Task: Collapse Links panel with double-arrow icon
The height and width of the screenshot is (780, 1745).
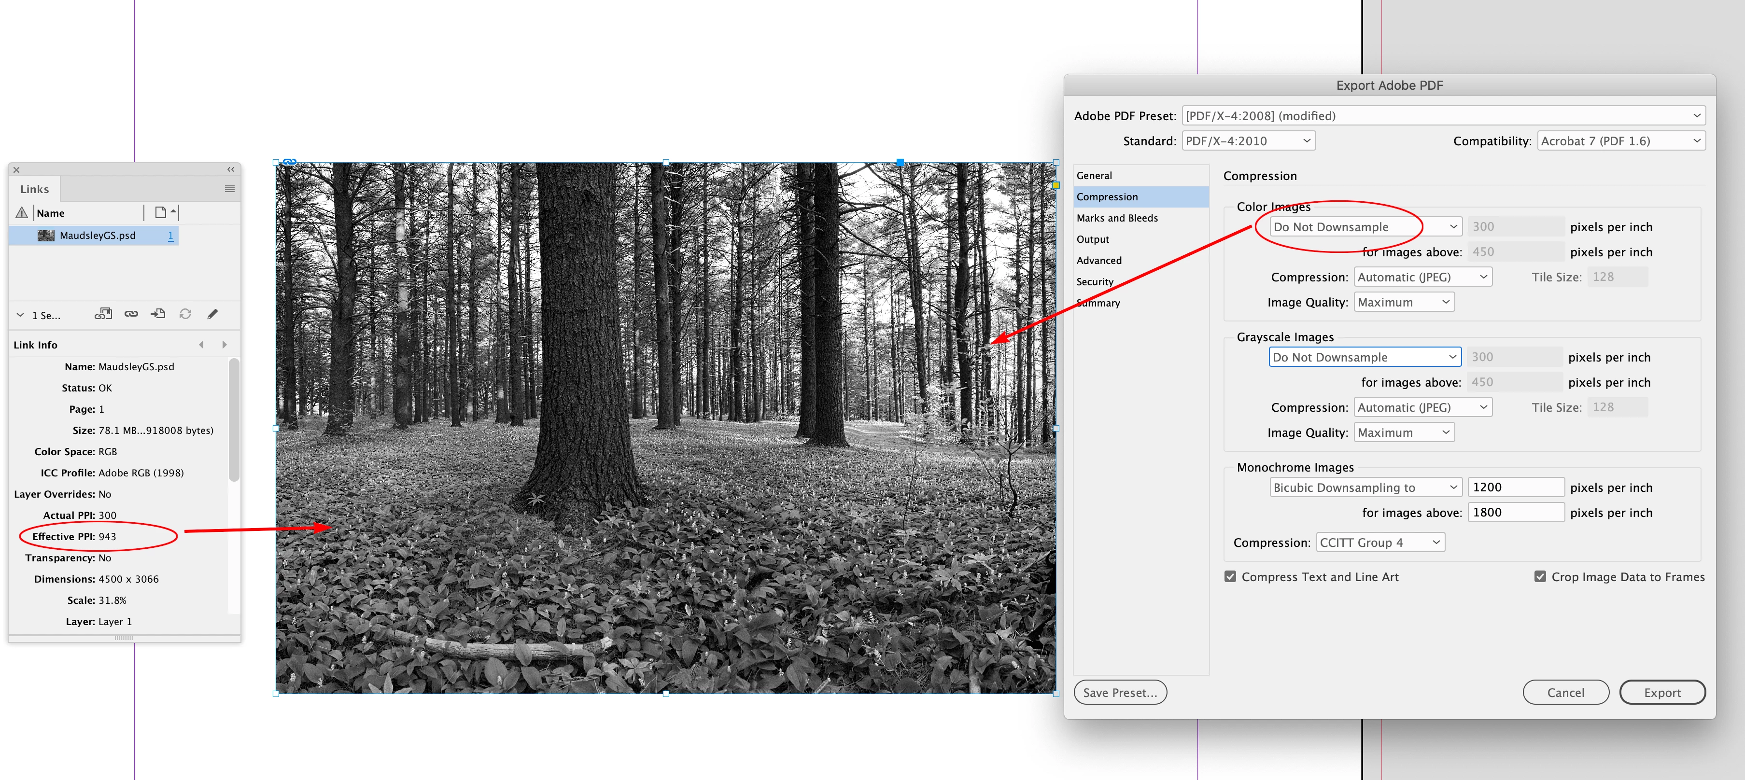Action: pos(230,169)
